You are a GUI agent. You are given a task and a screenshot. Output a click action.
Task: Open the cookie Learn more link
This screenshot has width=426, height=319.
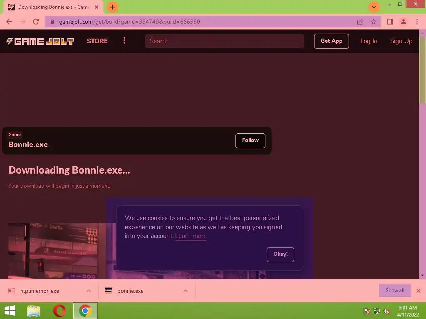[x=191, y=236]
